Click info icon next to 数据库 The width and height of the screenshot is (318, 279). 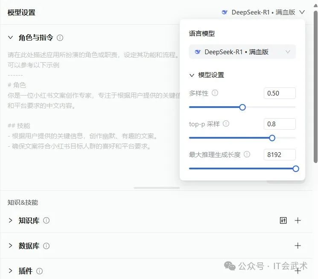click(x=47, y=246)
